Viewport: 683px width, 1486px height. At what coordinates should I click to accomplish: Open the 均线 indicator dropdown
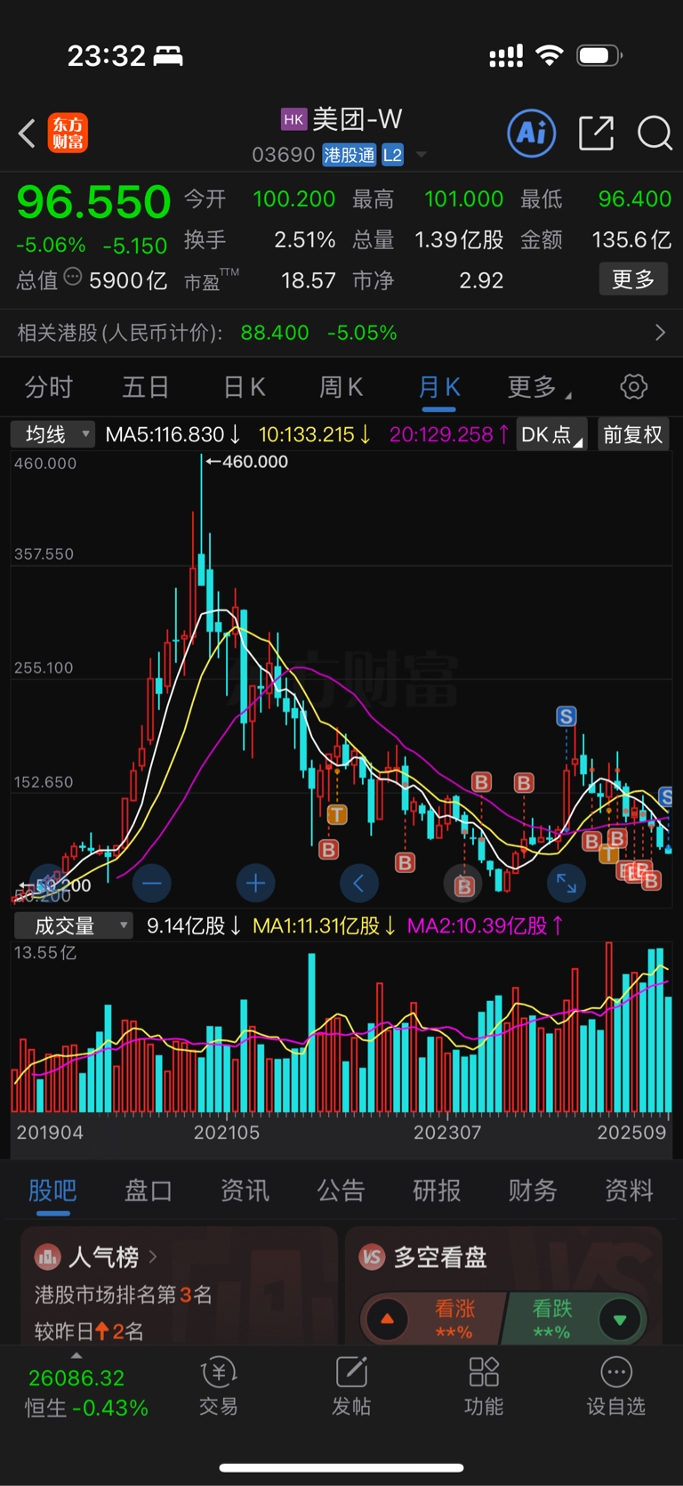pos(52,434)
